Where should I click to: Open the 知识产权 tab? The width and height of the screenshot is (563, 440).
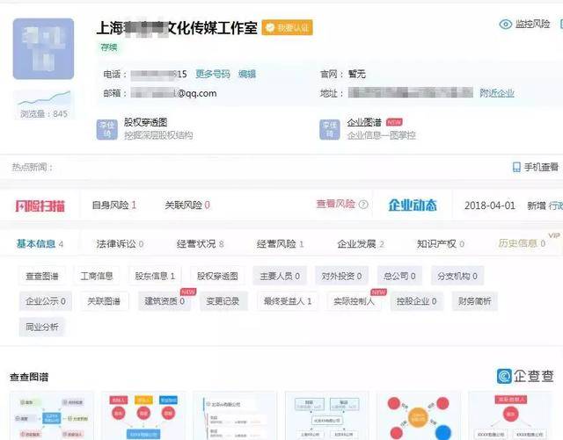440,244
